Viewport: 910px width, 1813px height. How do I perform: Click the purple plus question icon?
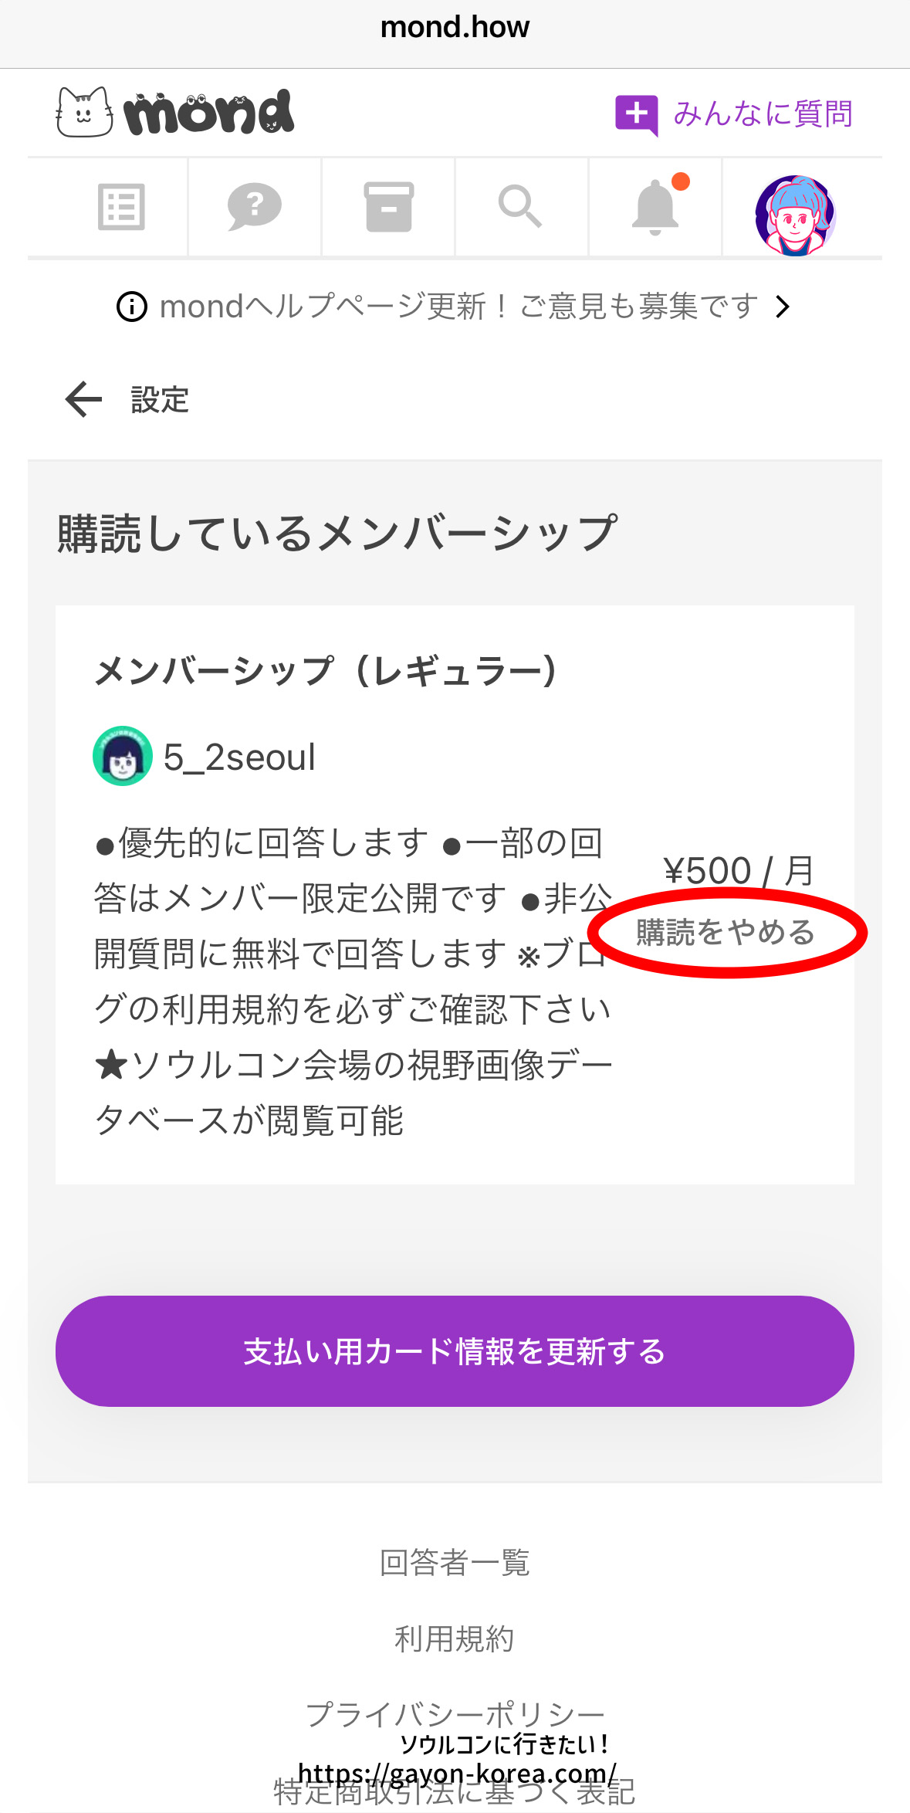[637, 114]
